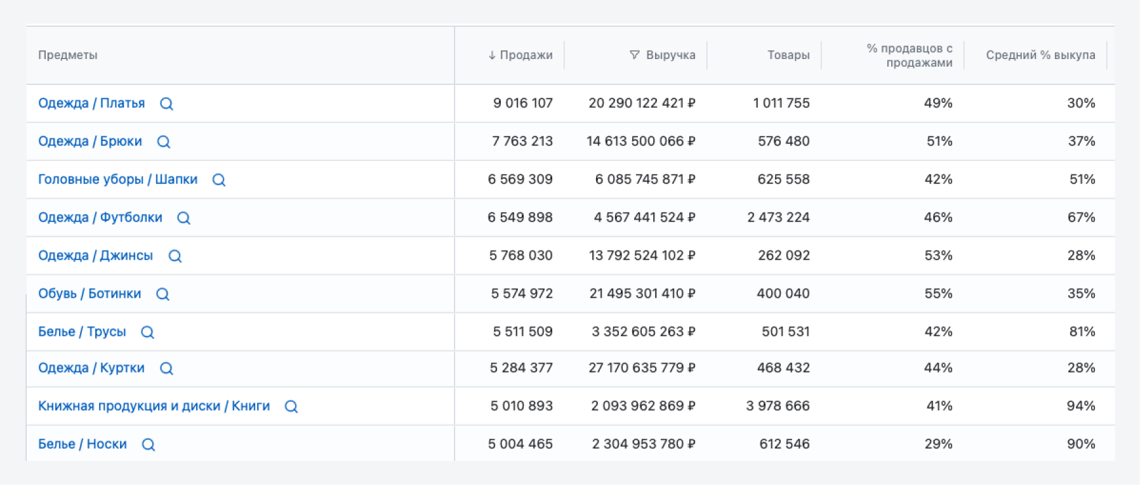The image size is (1140, 485).
Task: Click magnifier beside Книжная продукция и диски / Книги
Action: tap(291, 406)
